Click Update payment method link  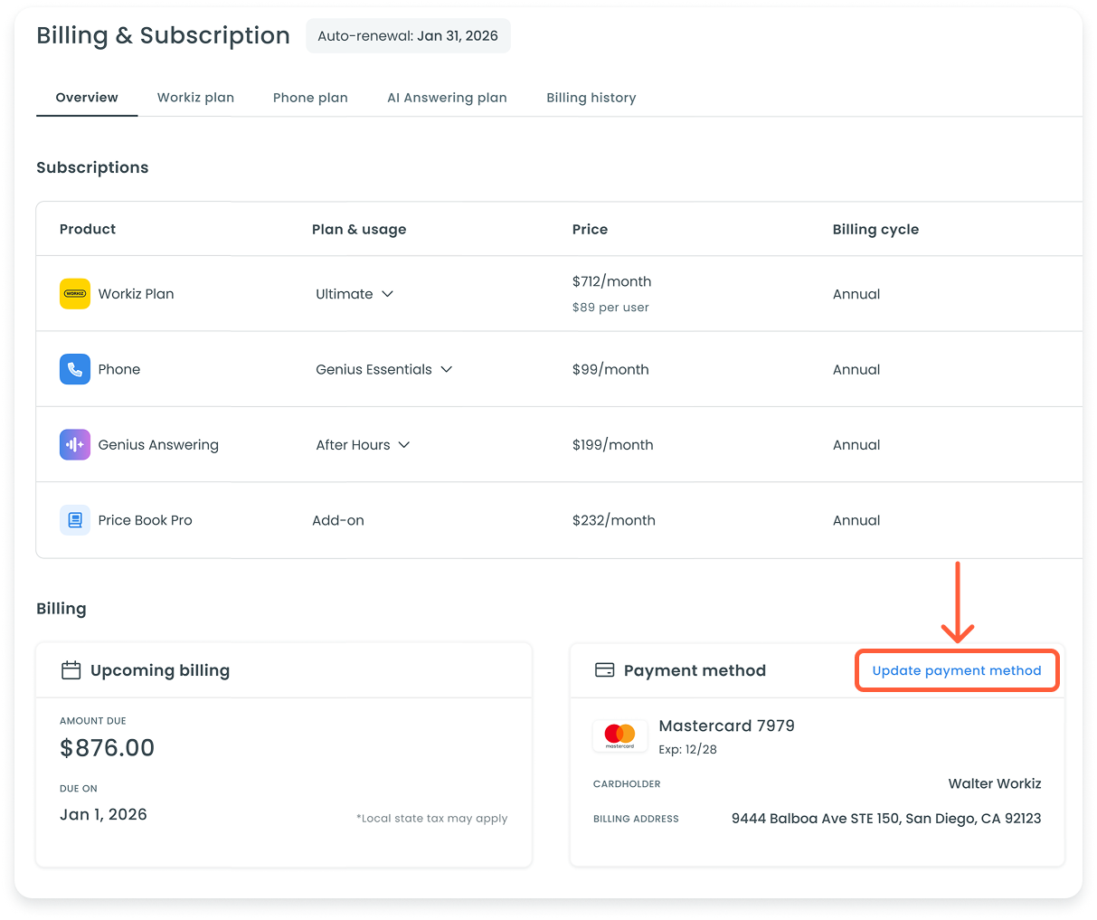[956, 670]
